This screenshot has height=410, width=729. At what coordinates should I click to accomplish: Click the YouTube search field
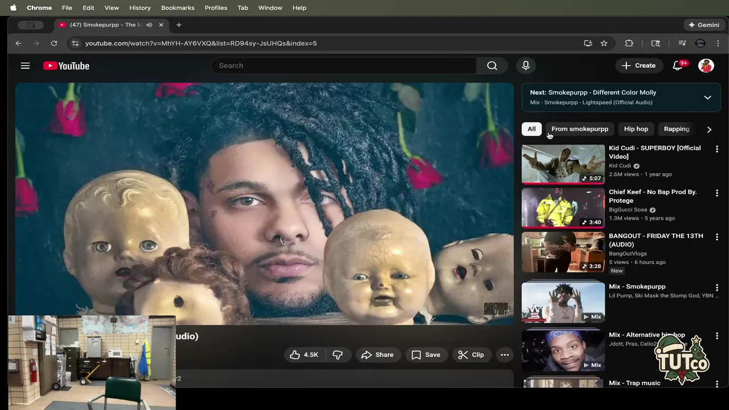[x=343, y=65]
